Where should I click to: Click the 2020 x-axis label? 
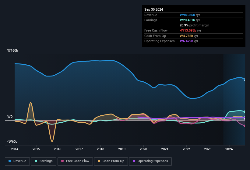(143, 149)
